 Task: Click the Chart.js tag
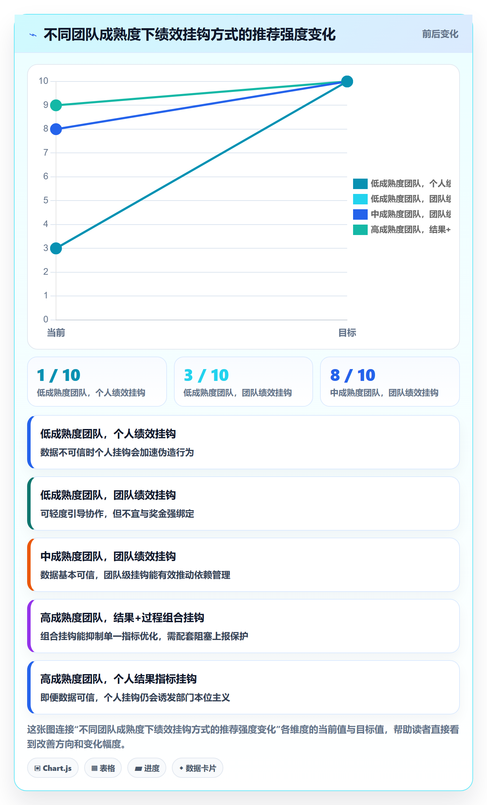click(x=53, y=768)
